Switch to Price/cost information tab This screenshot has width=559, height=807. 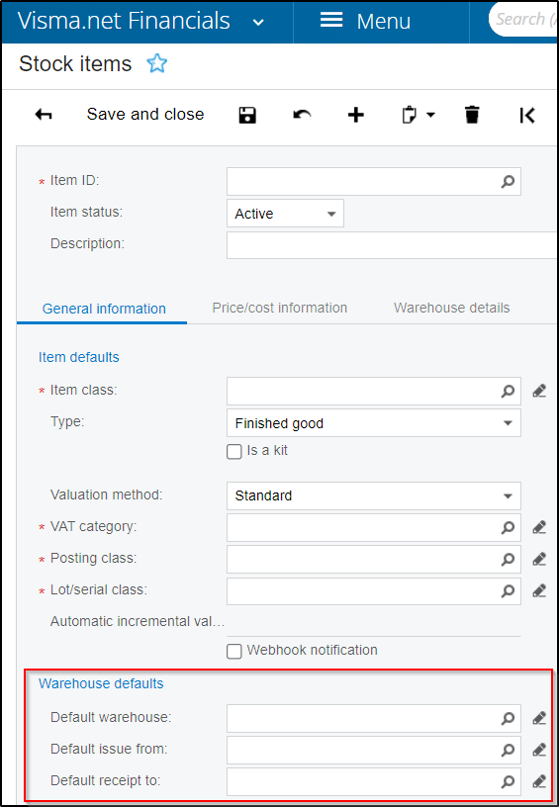coord(279,308)
